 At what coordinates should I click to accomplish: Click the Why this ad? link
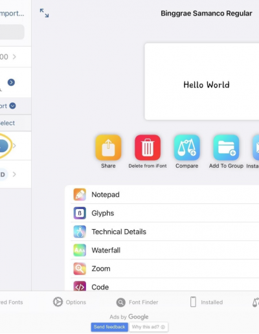(x=148, y=327)
